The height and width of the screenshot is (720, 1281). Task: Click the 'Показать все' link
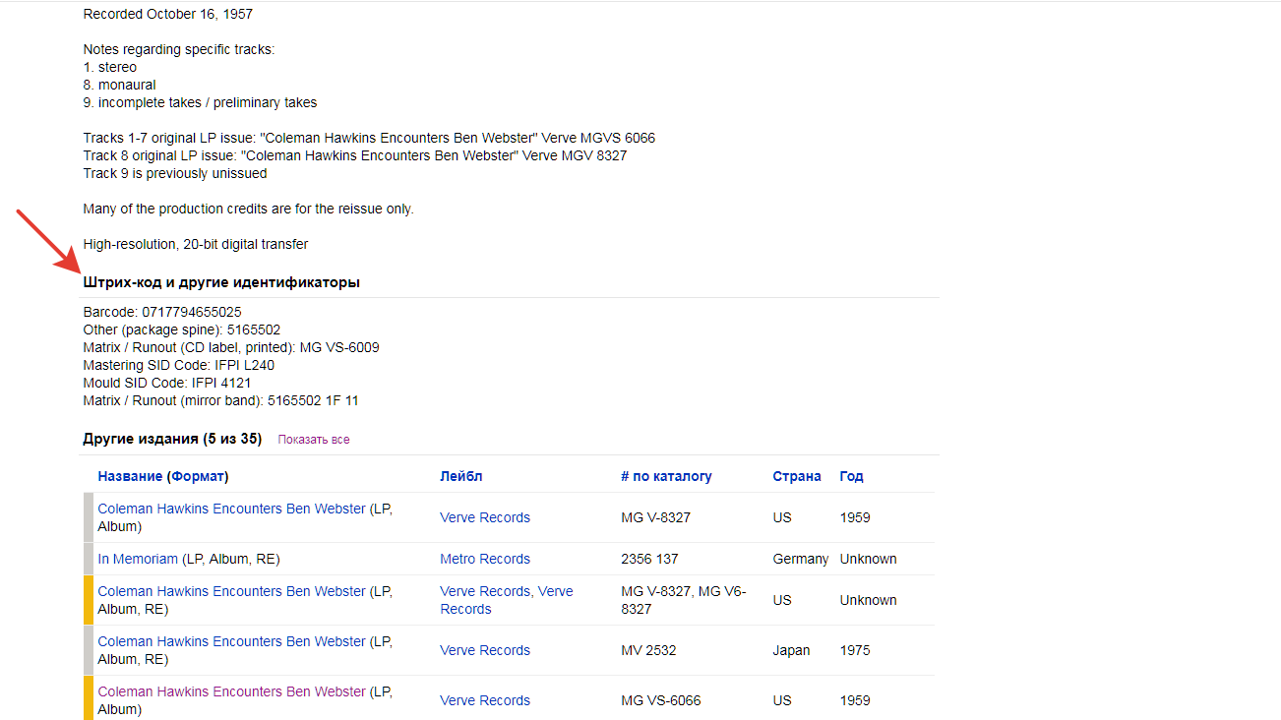pos(314,440)
